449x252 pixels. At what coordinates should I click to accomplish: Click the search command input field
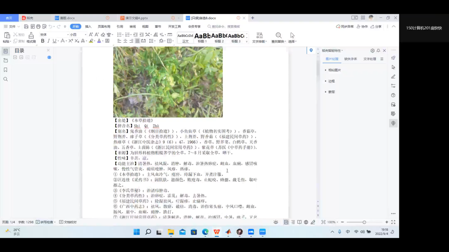point(226,27)
